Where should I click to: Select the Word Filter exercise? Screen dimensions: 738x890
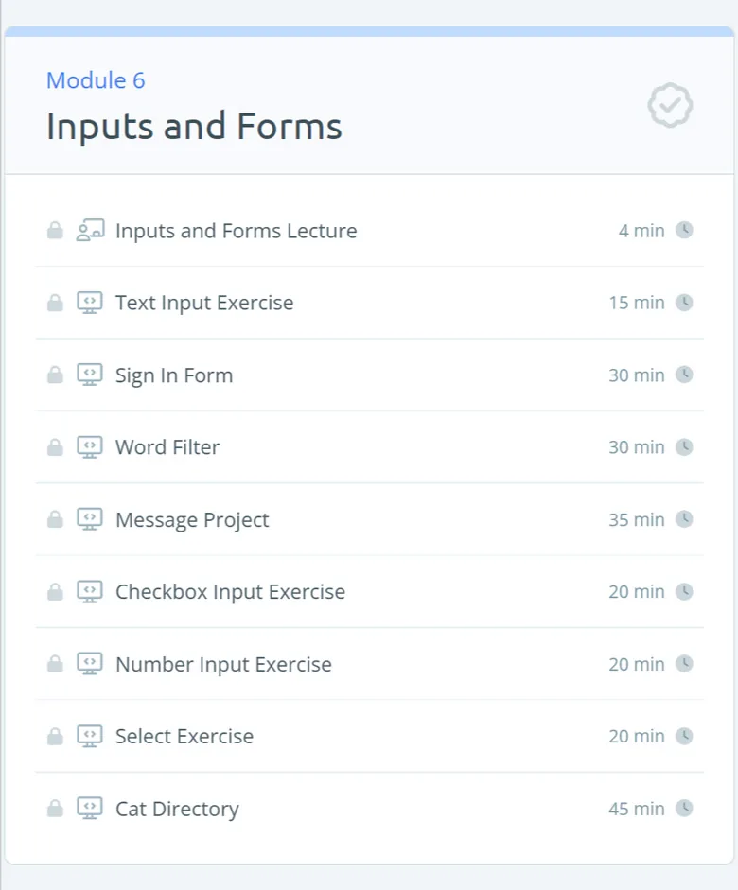(x=370, y=447)
